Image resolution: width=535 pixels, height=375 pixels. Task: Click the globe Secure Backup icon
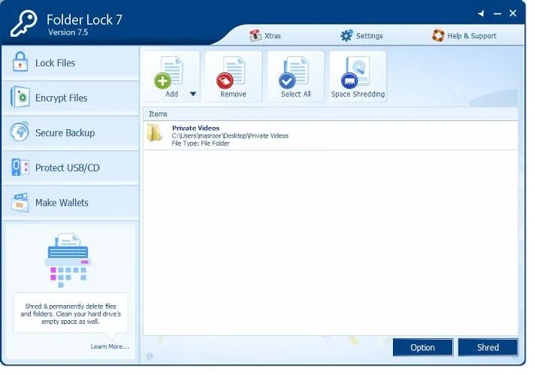(20, 132)
